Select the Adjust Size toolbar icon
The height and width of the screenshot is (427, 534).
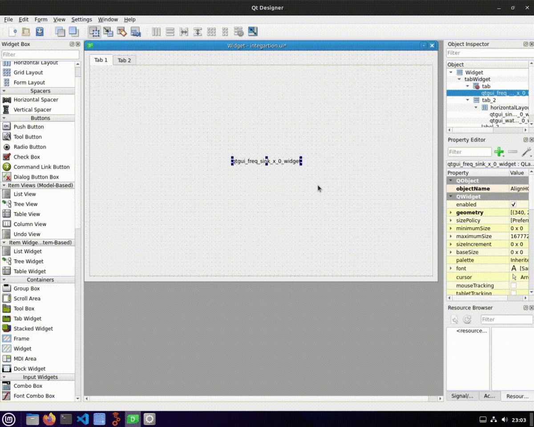253,32
